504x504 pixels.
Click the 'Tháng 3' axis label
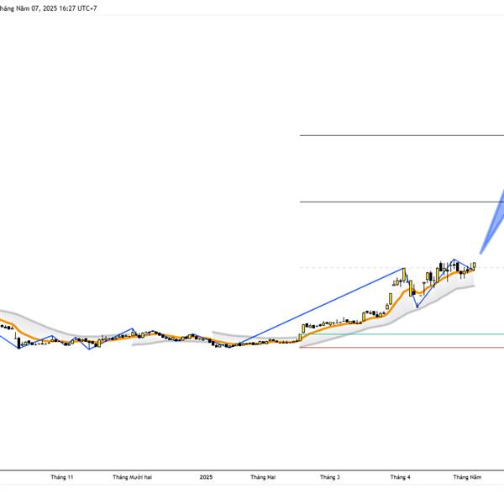(330, 477)
